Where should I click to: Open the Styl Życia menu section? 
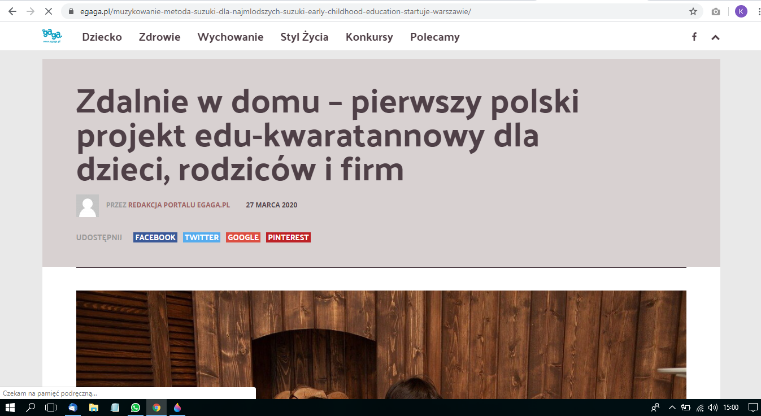304,37
